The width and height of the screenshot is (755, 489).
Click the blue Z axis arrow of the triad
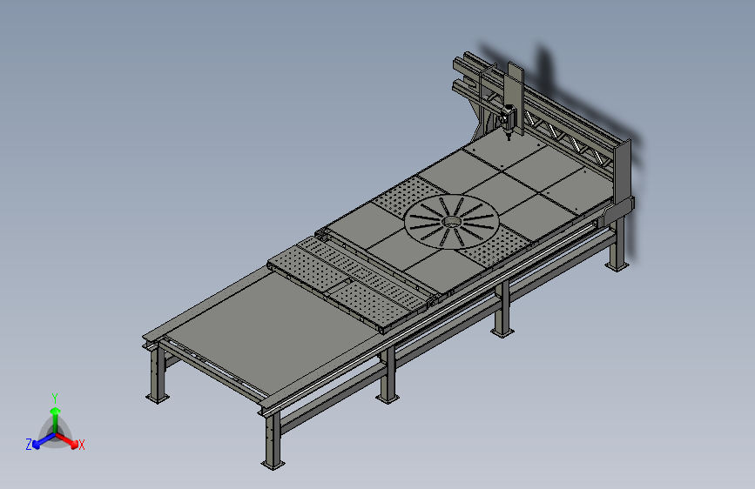click(43, 441)
